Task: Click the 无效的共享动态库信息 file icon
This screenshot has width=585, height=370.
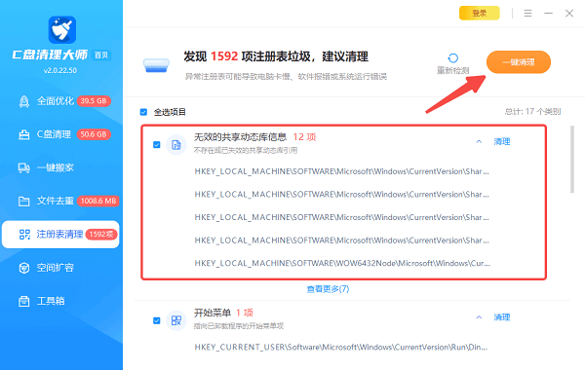Action: (x=176, y=144)
